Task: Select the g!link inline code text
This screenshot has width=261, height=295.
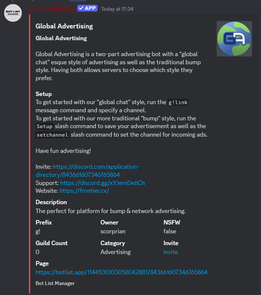Action: click(178, 102)
